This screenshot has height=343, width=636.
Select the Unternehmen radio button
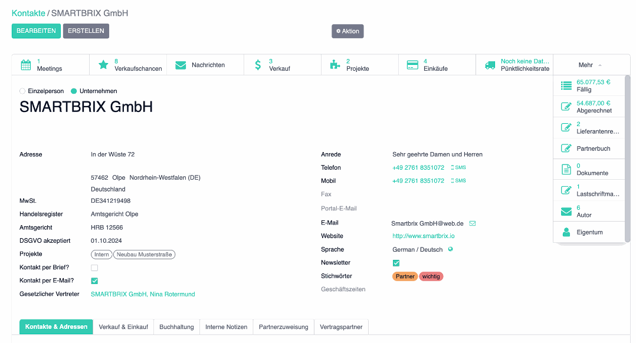pyautogui.click(x=74, y=91)
